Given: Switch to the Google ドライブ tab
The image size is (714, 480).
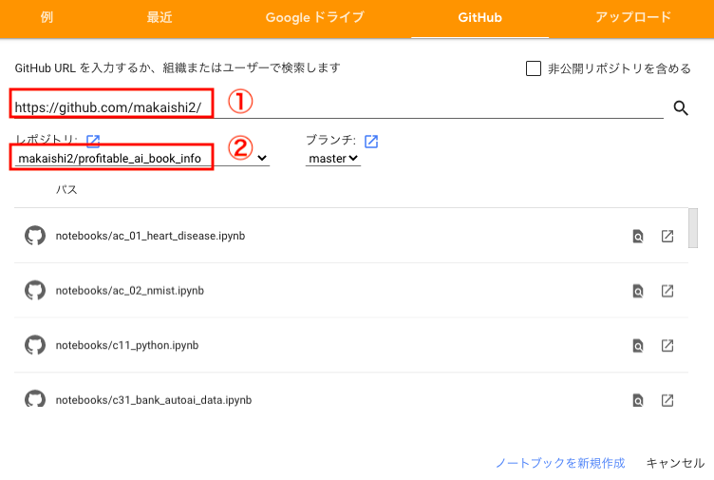Looking at the screenshot, I should 314,17.
